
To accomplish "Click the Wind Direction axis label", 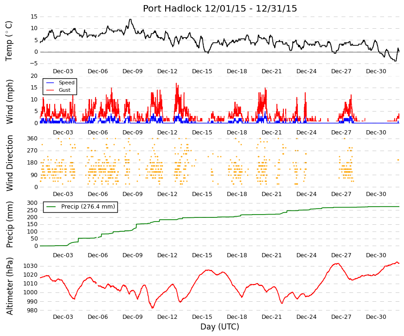I will click(10, 163).
